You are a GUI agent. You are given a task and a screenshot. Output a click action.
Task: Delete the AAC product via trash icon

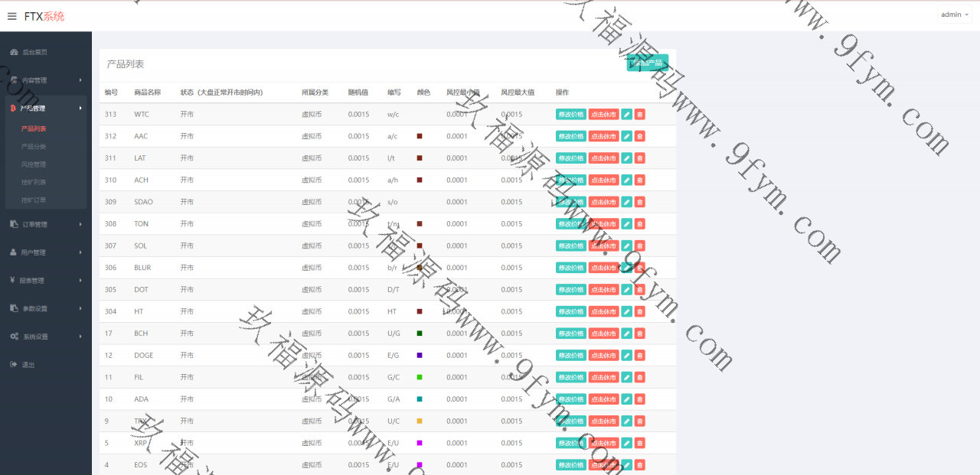640,136
